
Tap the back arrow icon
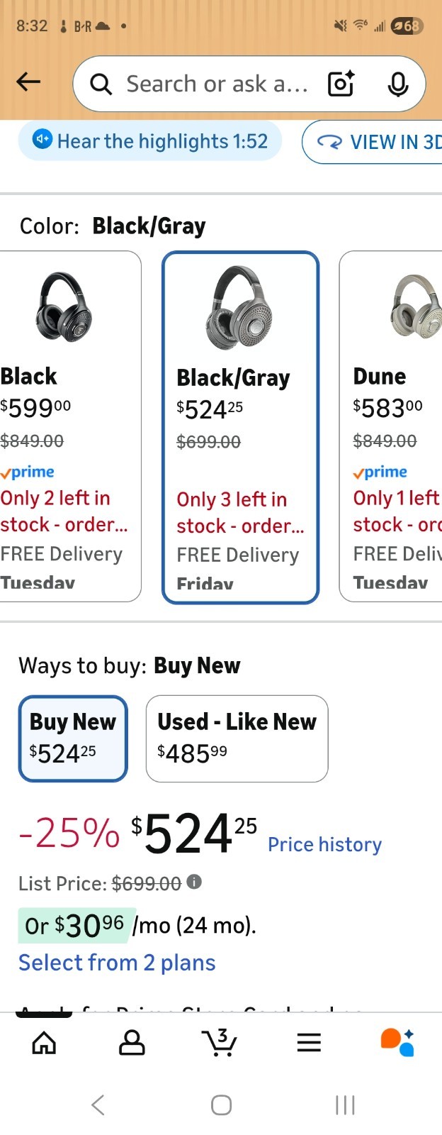(28, 82)
